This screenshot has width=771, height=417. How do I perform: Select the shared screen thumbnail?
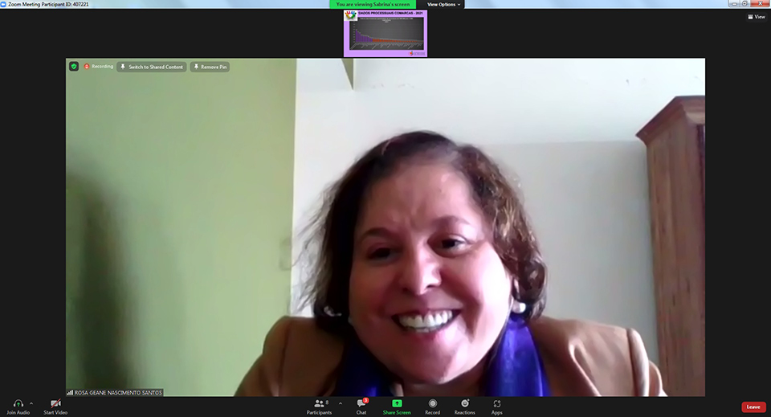pos(385,33)
